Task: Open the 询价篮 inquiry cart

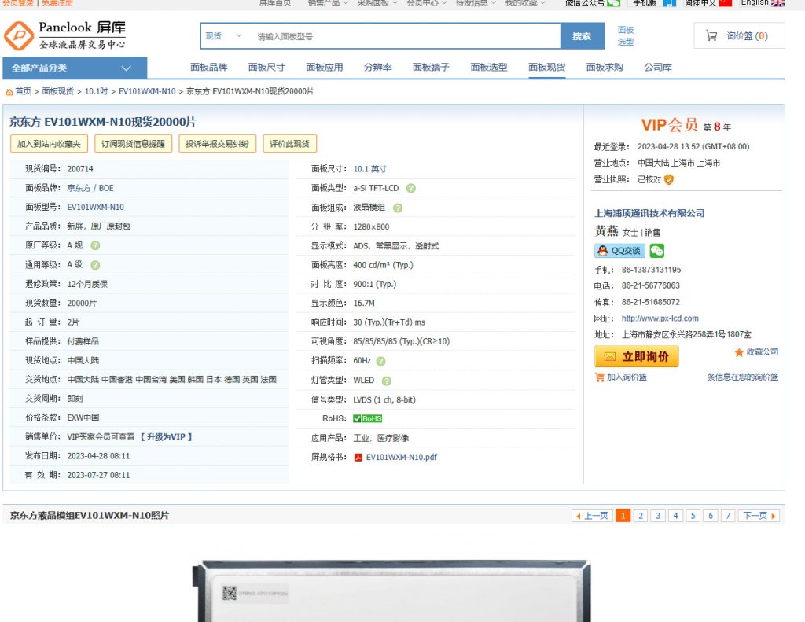Action: click(x=739, y=35)
